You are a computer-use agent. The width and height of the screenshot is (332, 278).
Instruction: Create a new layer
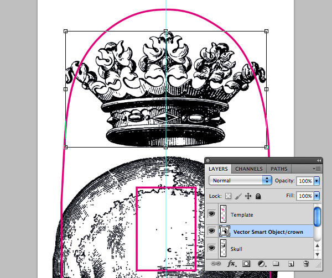point(291,264)
